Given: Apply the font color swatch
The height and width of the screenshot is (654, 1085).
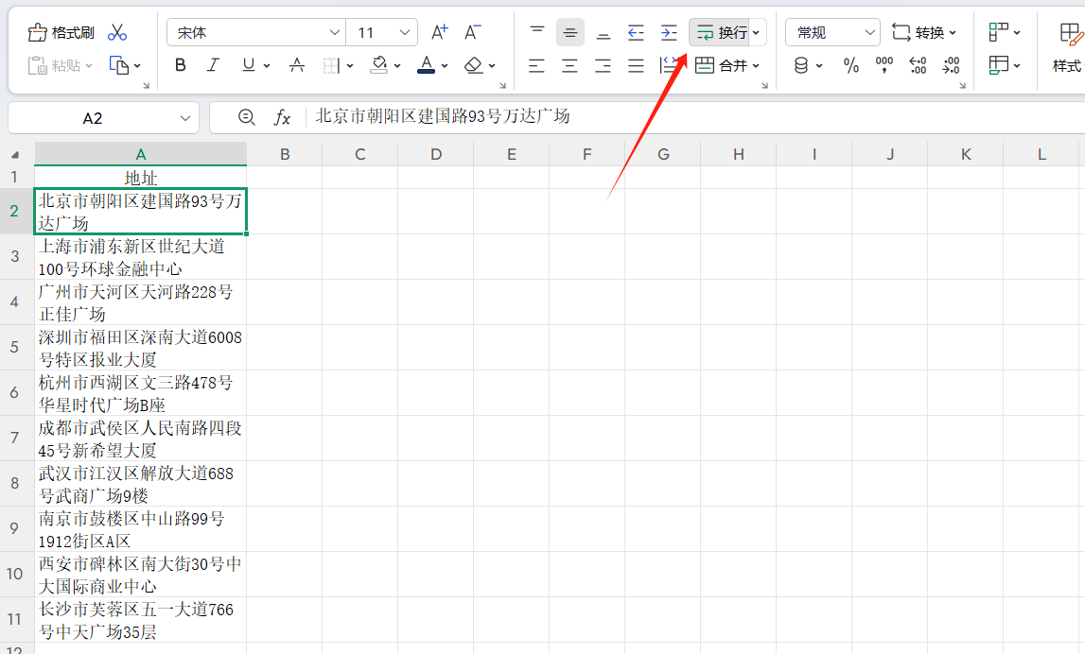Looking at the screenshot, I should click(426, 65).
